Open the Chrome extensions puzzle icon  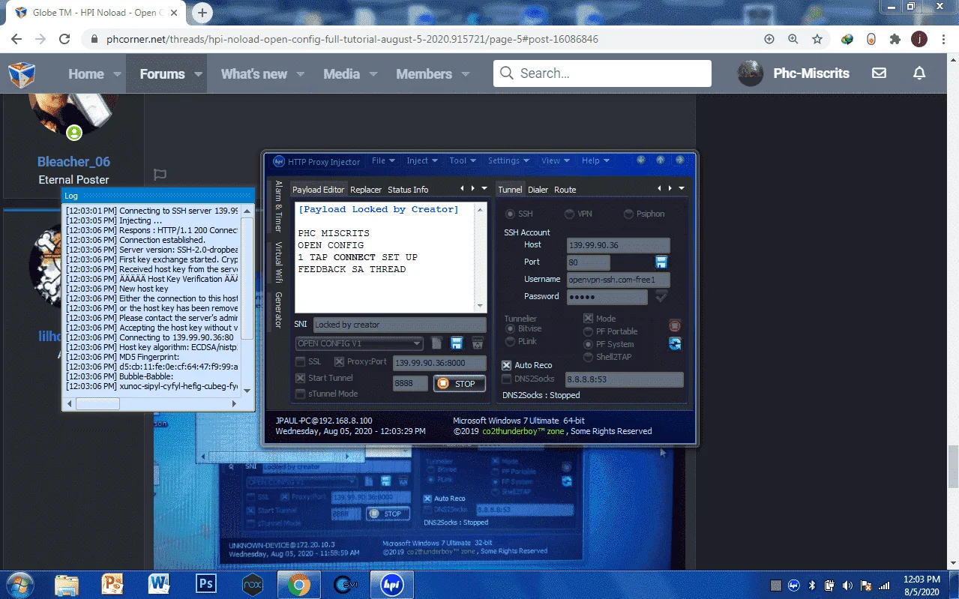click(895, 39)
